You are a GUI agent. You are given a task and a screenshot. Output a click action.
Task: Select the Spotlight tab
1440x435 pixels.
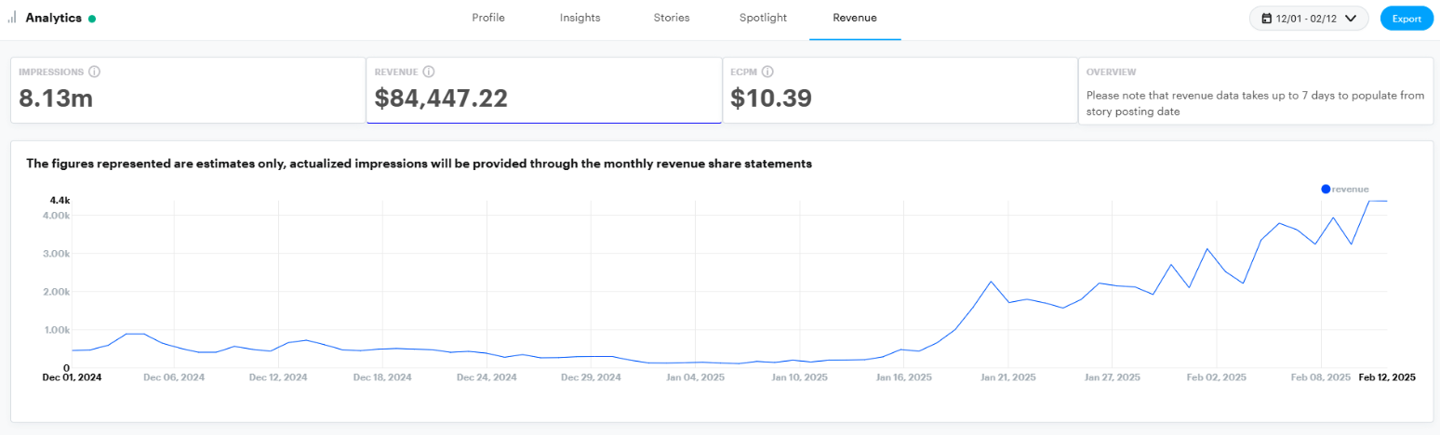(763, 18)
